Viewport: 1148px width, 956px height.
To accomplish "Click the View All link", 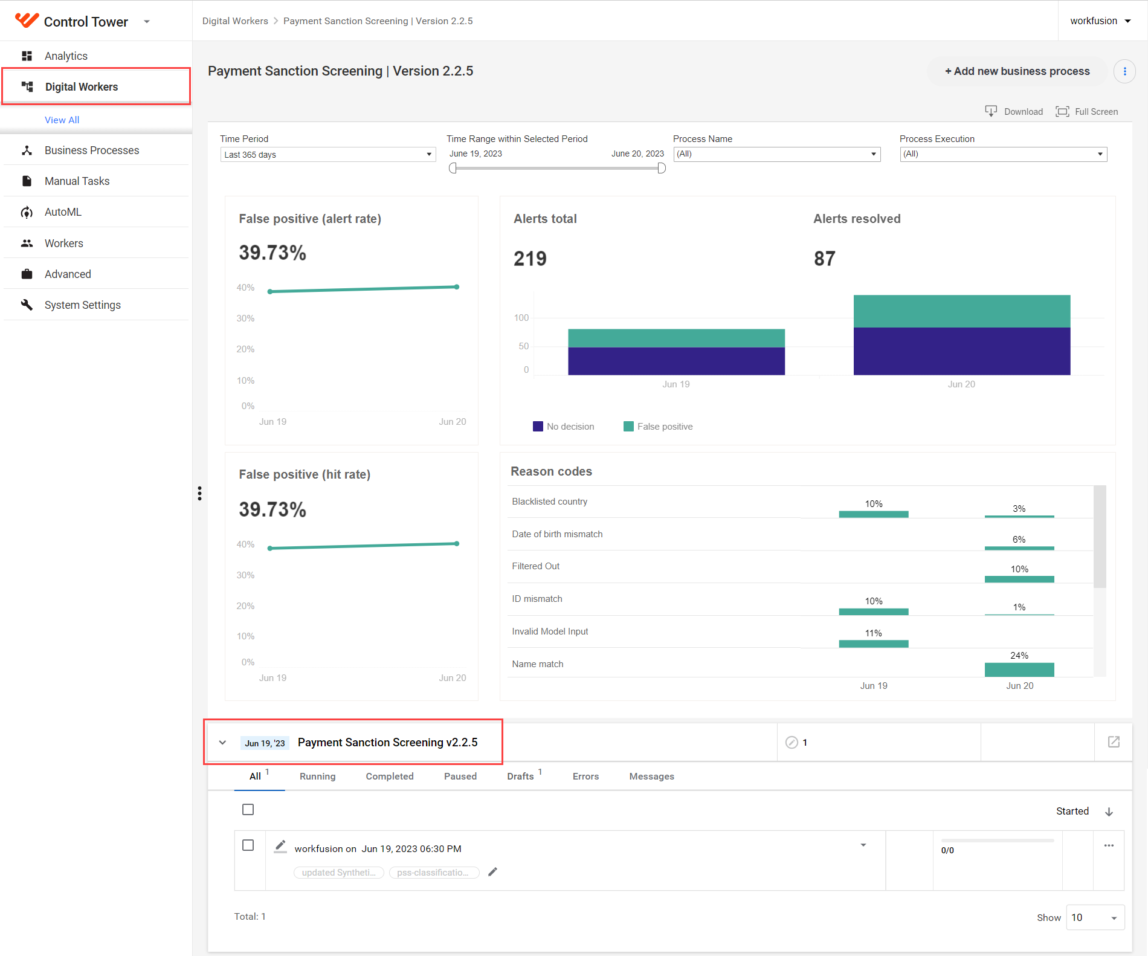I will (x=62, y=120).
